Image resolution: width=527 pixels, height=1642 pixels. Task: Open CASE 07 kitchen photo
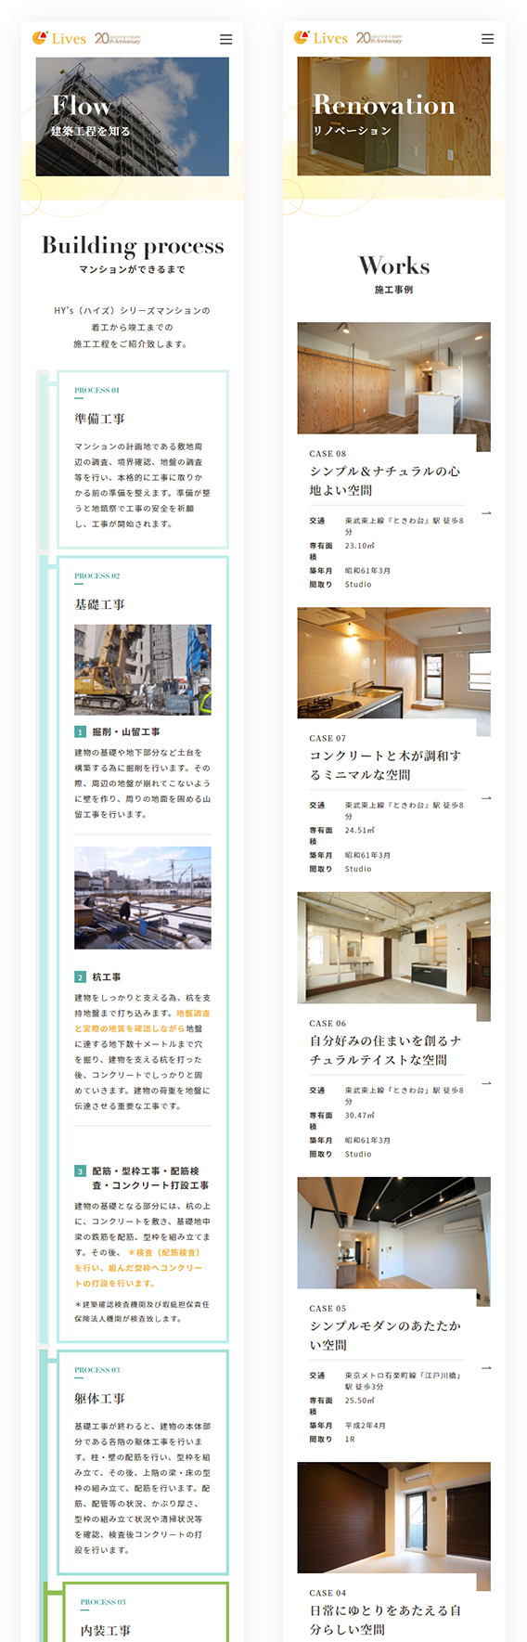tap(393, 663)
